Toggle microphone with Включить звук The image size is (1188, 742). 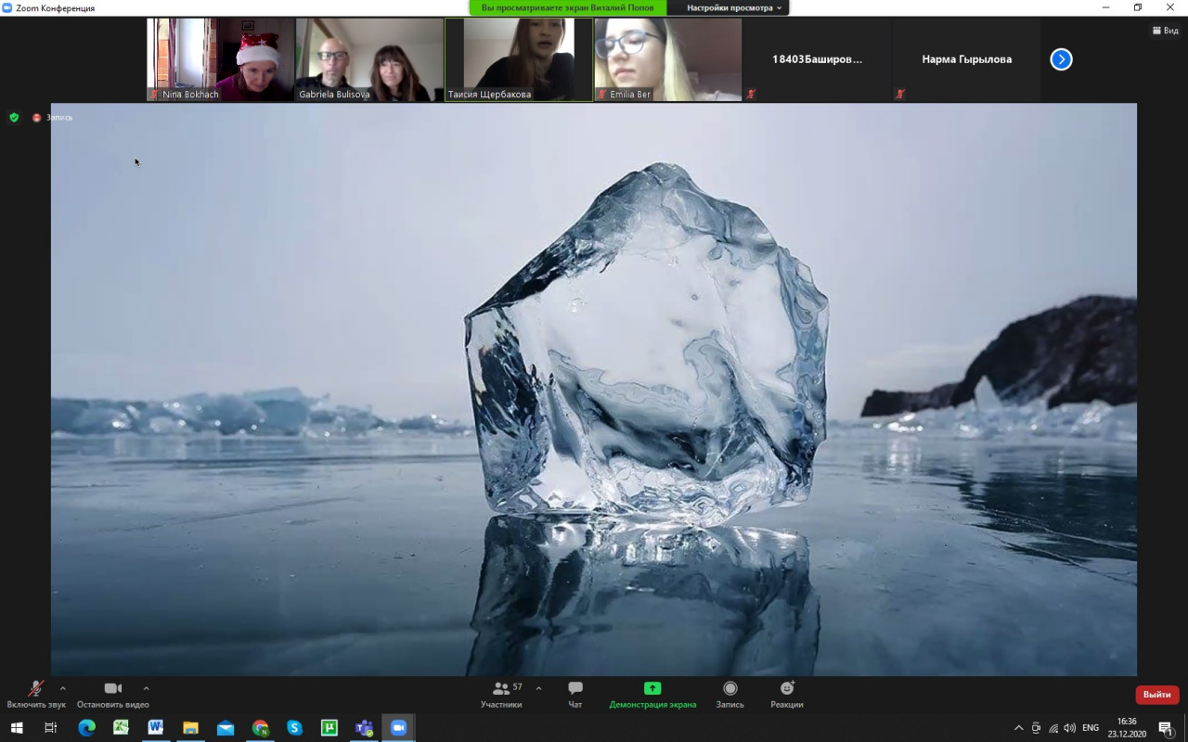tap(35, 688)
